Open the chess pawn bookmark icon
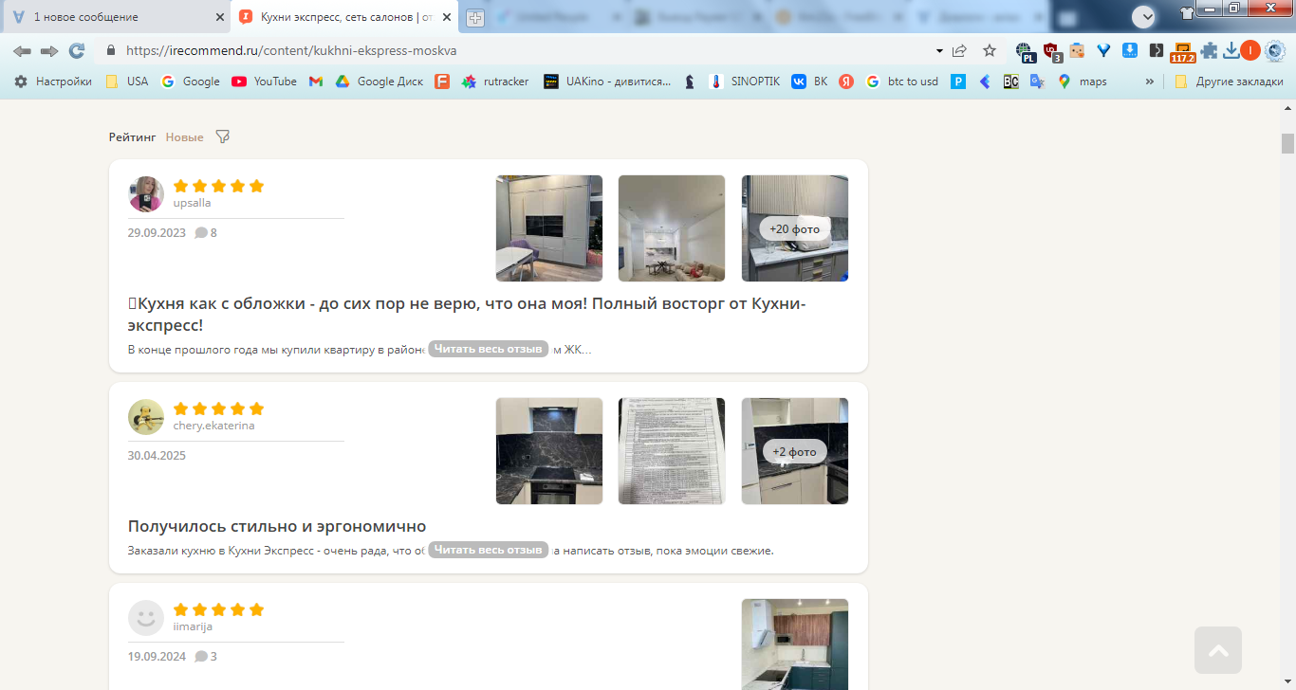The width and height of the screenshot is (1296, 690). (x=690, y=82)
